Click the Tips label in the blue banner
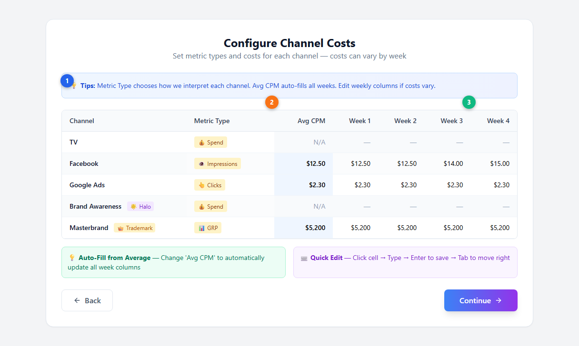579x346 pixels. 88,86
